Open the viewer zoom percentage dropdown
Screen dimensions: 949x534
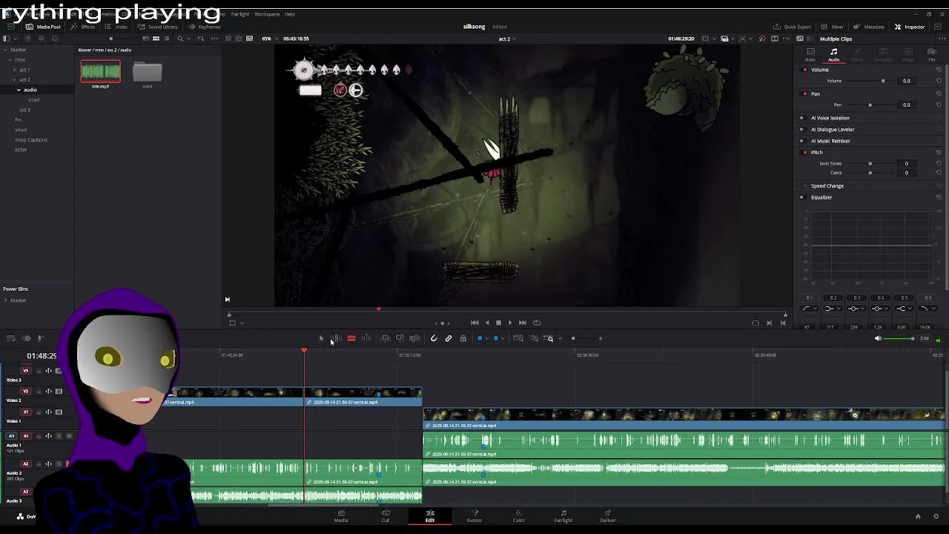pos(270,39)
